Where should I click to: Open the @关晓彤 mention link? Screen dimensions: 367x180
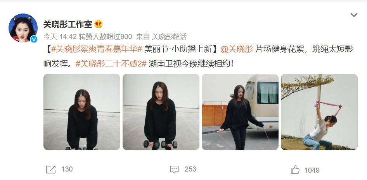click(237, 49)
